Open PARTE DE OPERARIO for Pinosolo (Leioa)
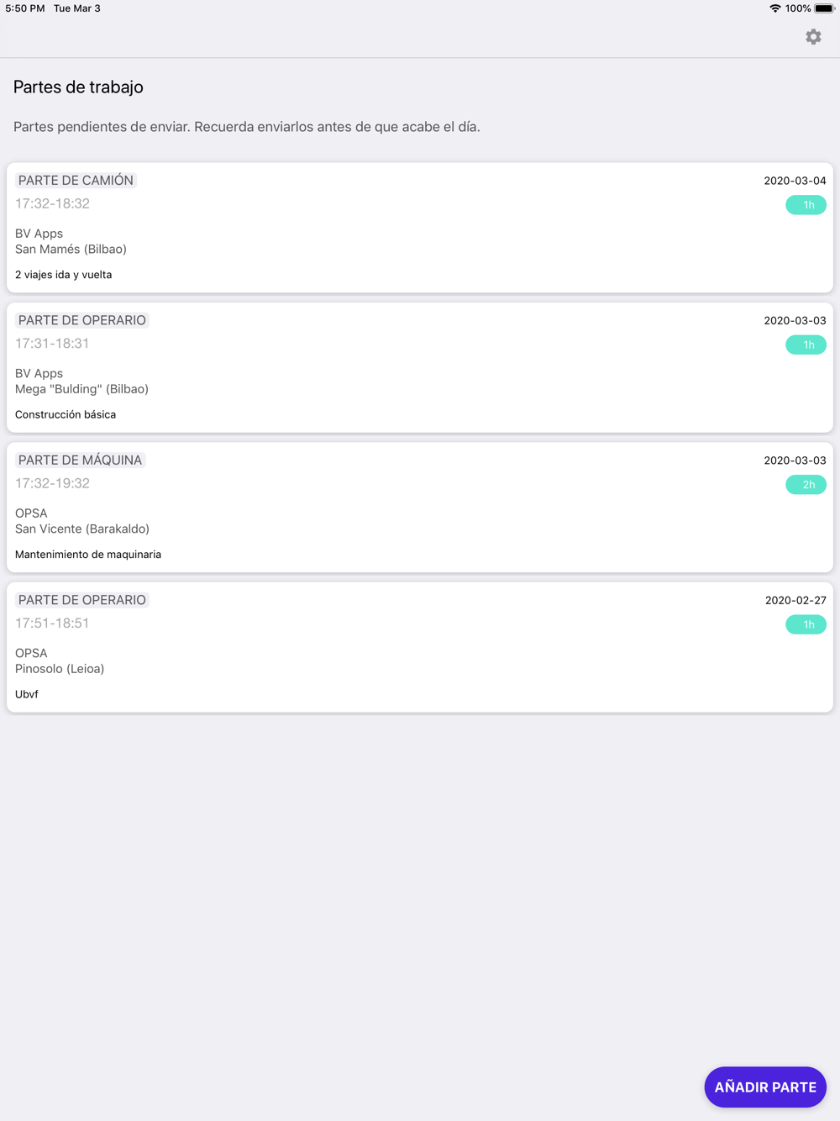The width and height of the screenshot is (840, 1121). (81, 600)
